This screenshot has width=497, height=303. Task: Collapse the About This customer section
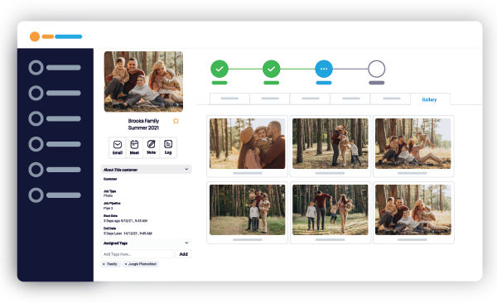(x=146, y=170)
